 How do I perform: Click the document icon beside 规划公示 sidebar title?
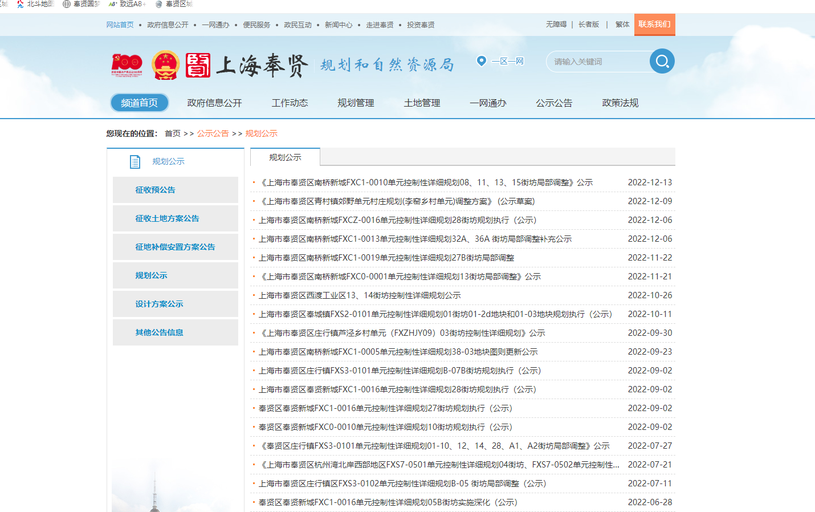[x=135, y=162]
